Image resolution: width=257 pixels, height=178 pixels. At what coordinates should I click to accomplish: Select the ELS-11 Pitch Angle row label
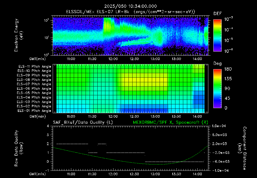[x=35, y=67]
